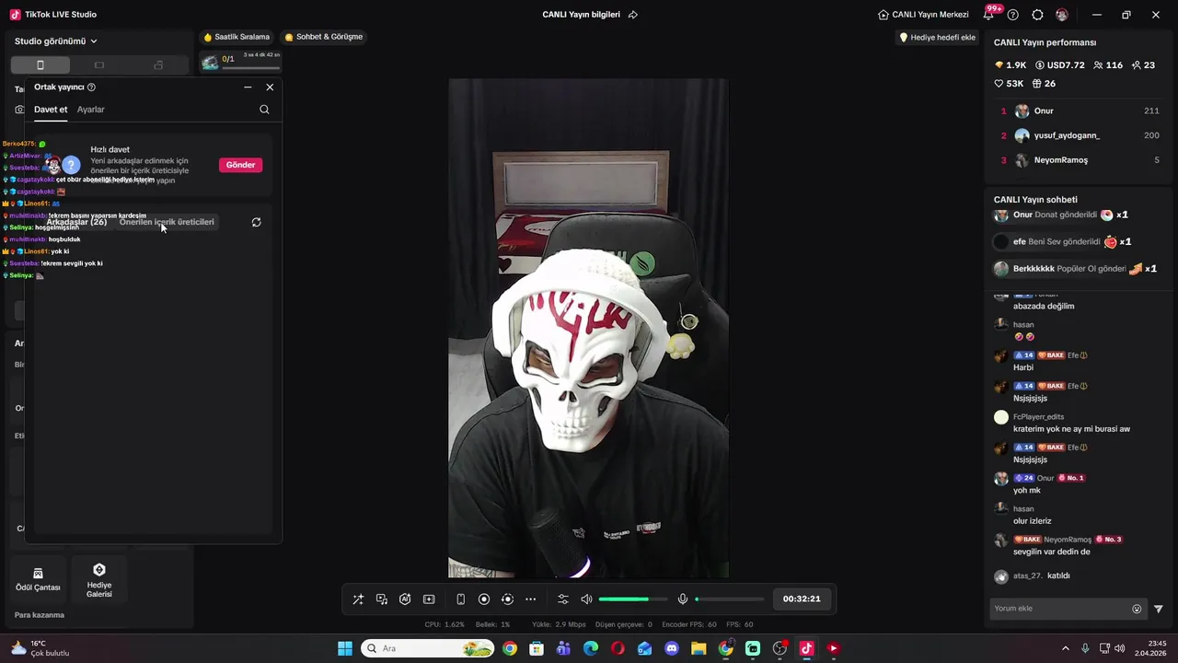
Task: Minimize the Ortak yayıncı panel
Action: click(248, 87)
